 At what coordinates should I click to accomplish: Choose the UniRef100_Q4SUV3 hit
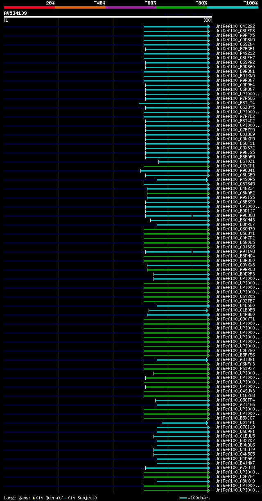235,391
